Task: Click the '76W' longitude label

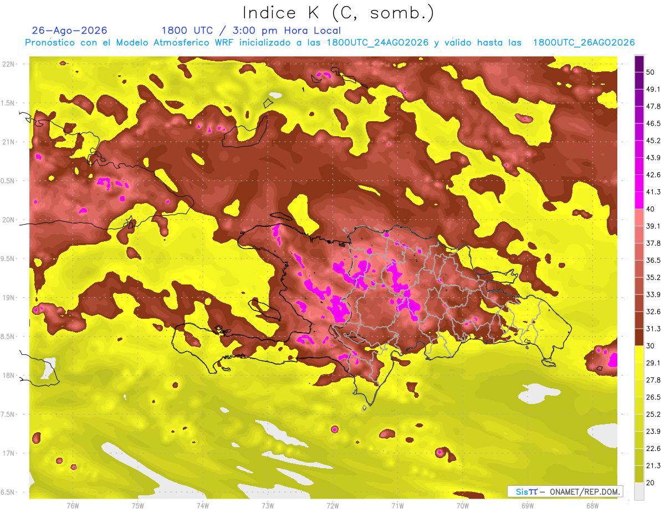Action: tap(73, 505)
